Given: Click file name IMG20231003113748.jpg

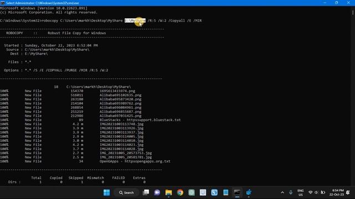Looking at the screenshot, I should pos(121,124).
